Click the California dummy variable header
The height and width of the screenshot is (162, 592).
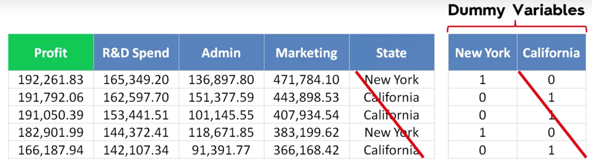[551, 53]
